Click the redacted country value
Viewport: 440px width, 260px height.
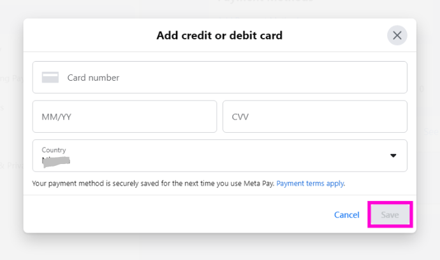56,161
